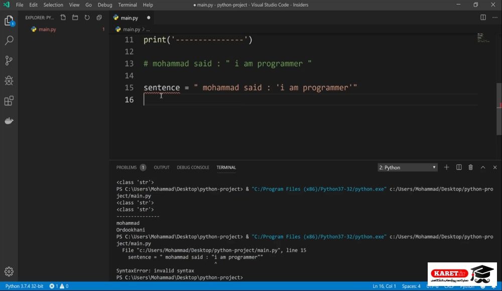
Task: Switch to the Debug Console tab
Action: pyautogui.click(x=193, y=168)
